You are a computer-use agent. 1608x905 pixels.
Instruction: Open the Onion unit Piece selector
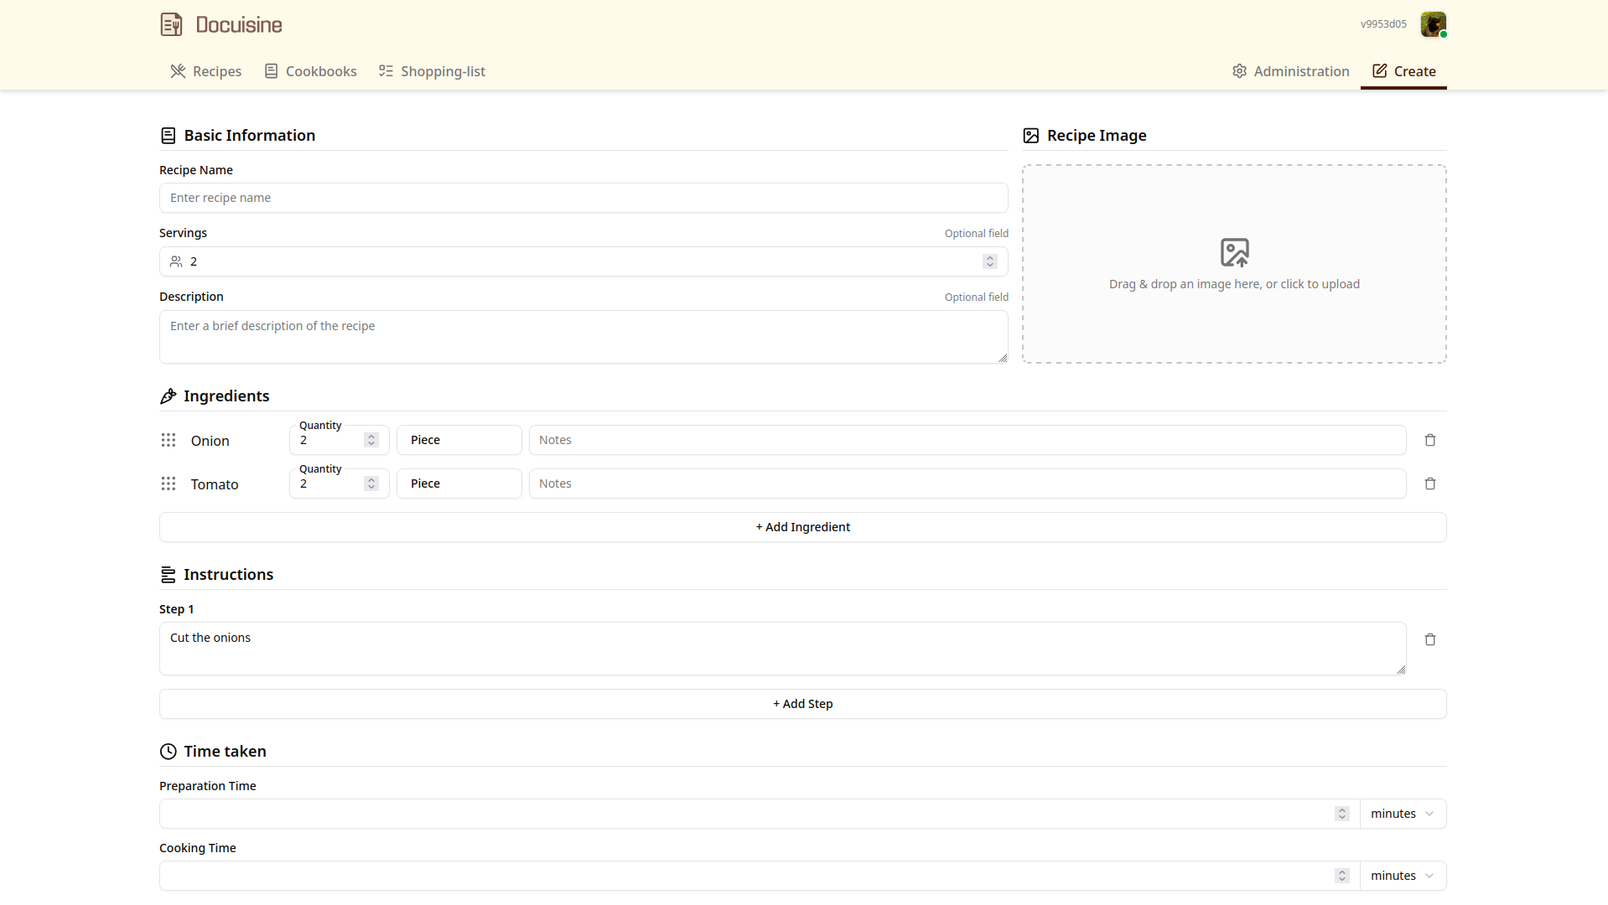pos(459,440)
